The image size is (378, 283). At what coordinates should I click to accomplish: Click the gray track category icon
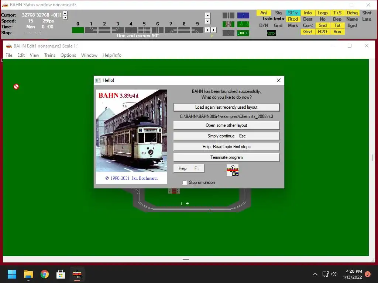click(228, 15)
